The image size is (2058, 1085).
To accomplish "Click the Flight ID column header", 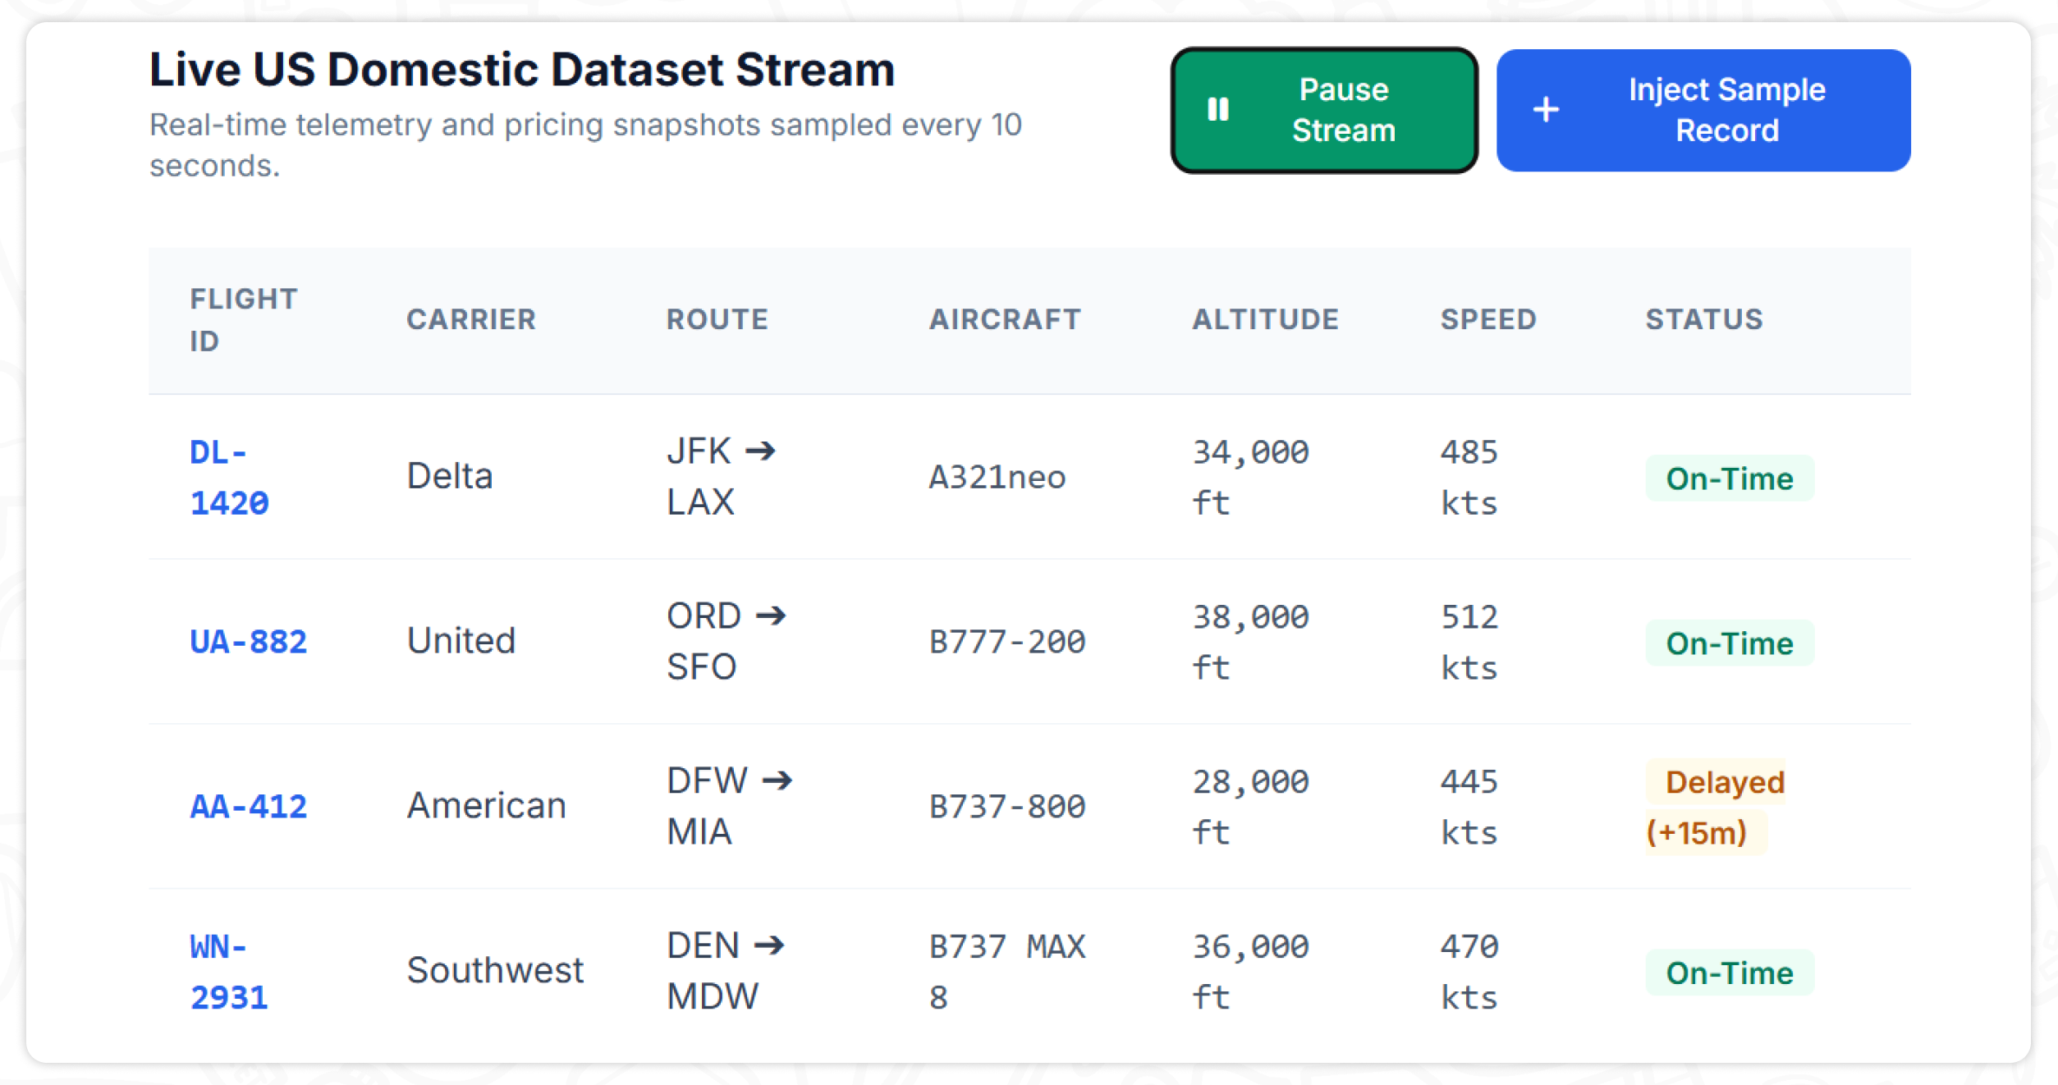I will click(x=243, y=320).
